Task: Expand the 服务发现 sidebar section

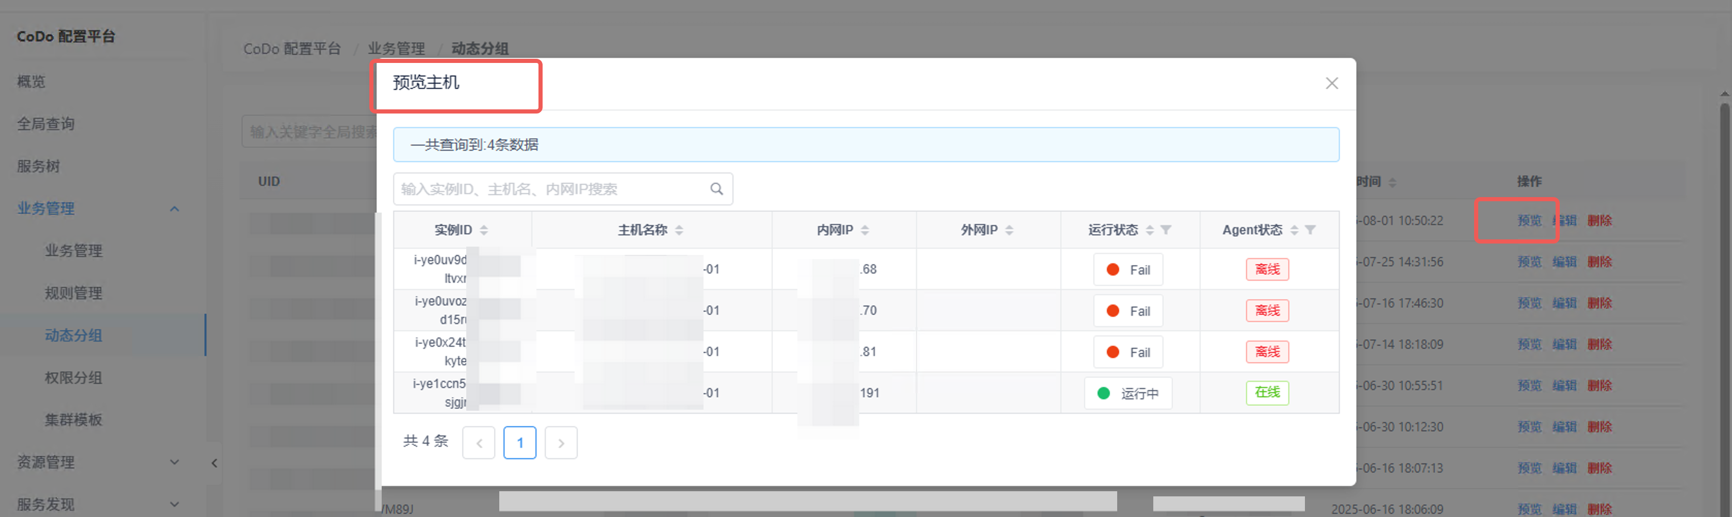Action: coord(174,504)
